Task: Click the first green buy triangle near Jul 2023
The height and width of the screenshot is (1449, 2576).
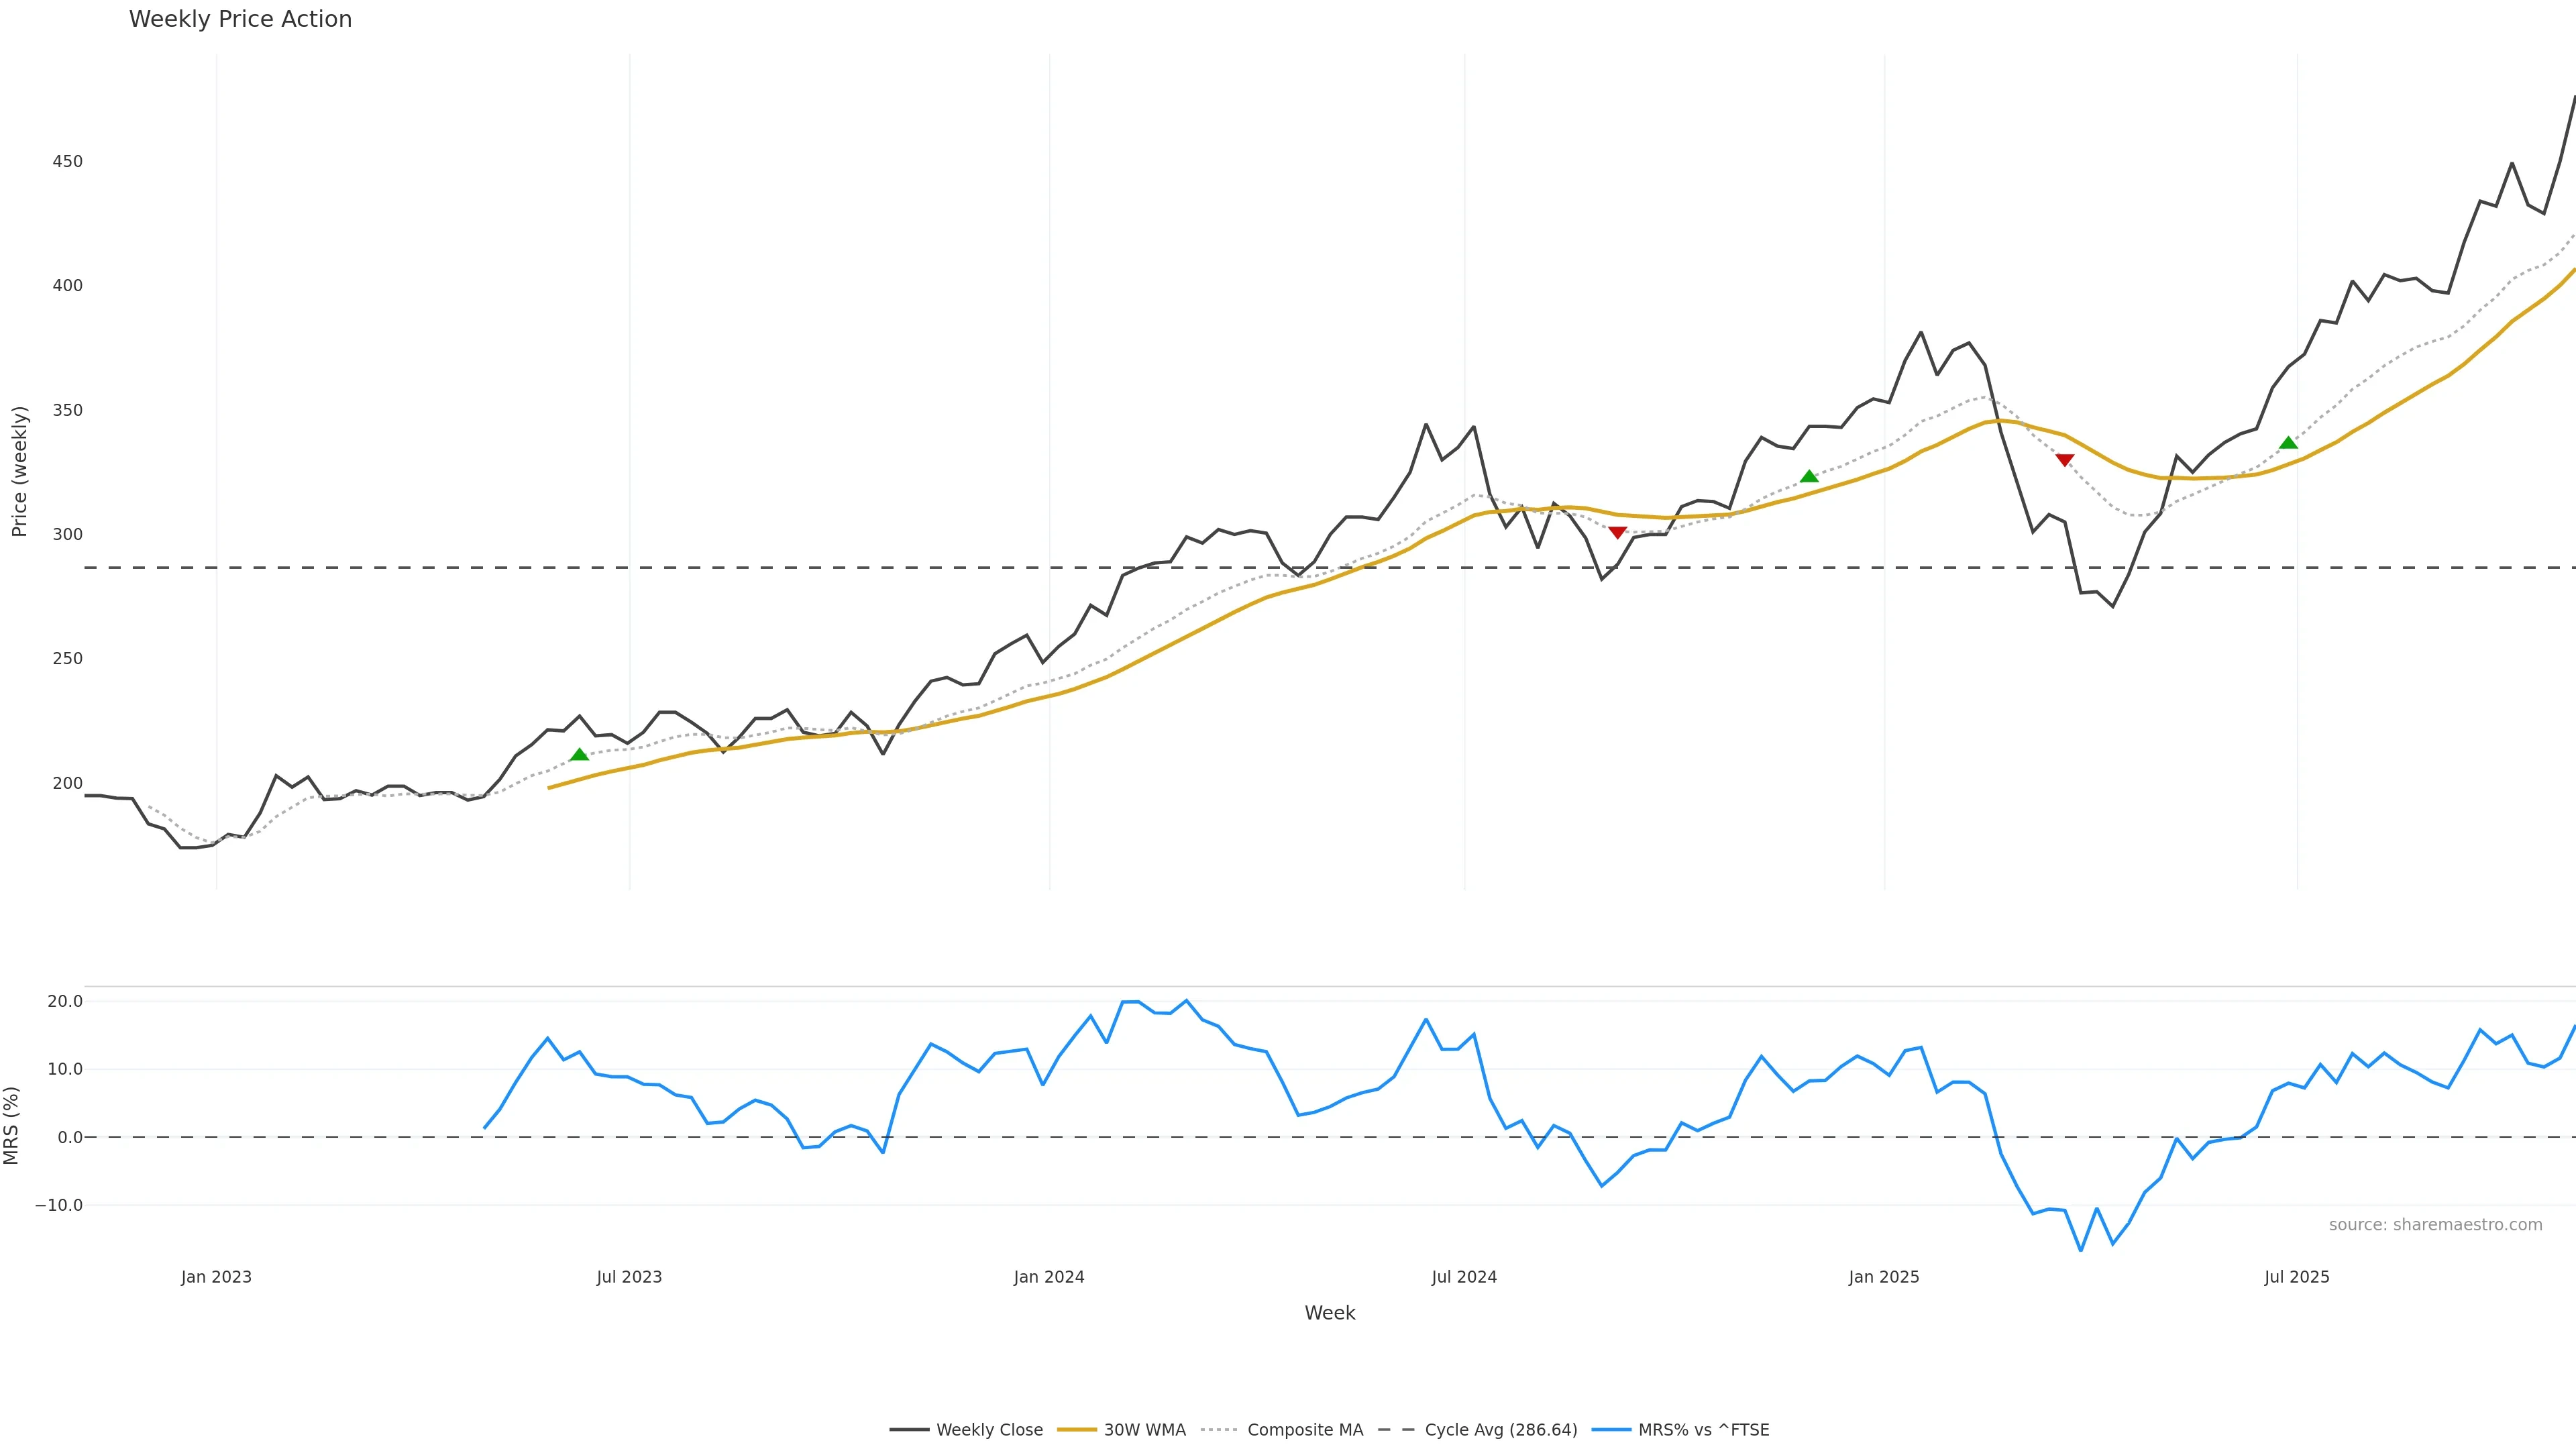Action: pyautogui.click(x=579, y=755)
